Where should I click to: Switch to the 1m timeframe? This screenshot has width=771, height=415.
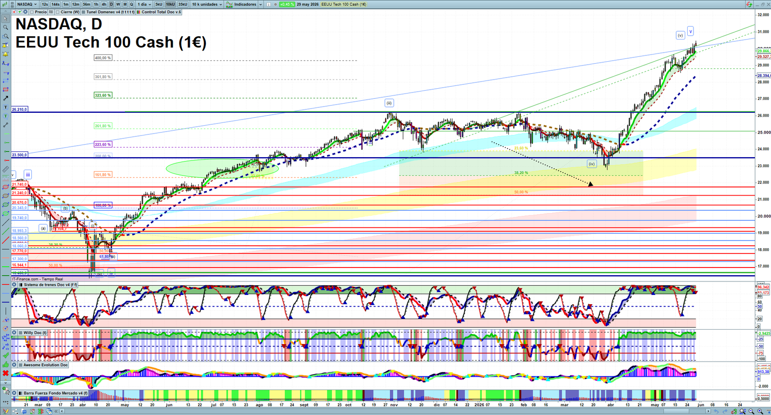[x=66, y=4]
